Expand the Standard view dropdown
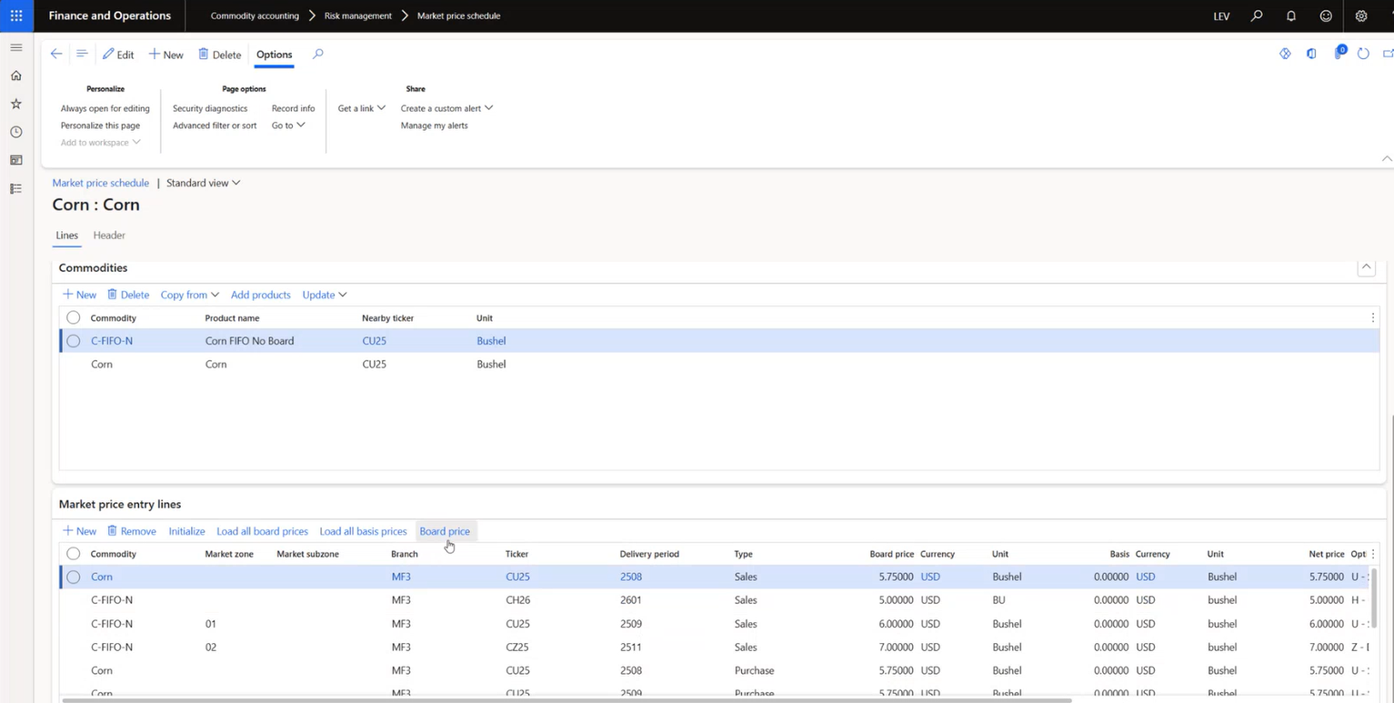The width and height of the screenshot is (1394, 703). tap(203, 183)
